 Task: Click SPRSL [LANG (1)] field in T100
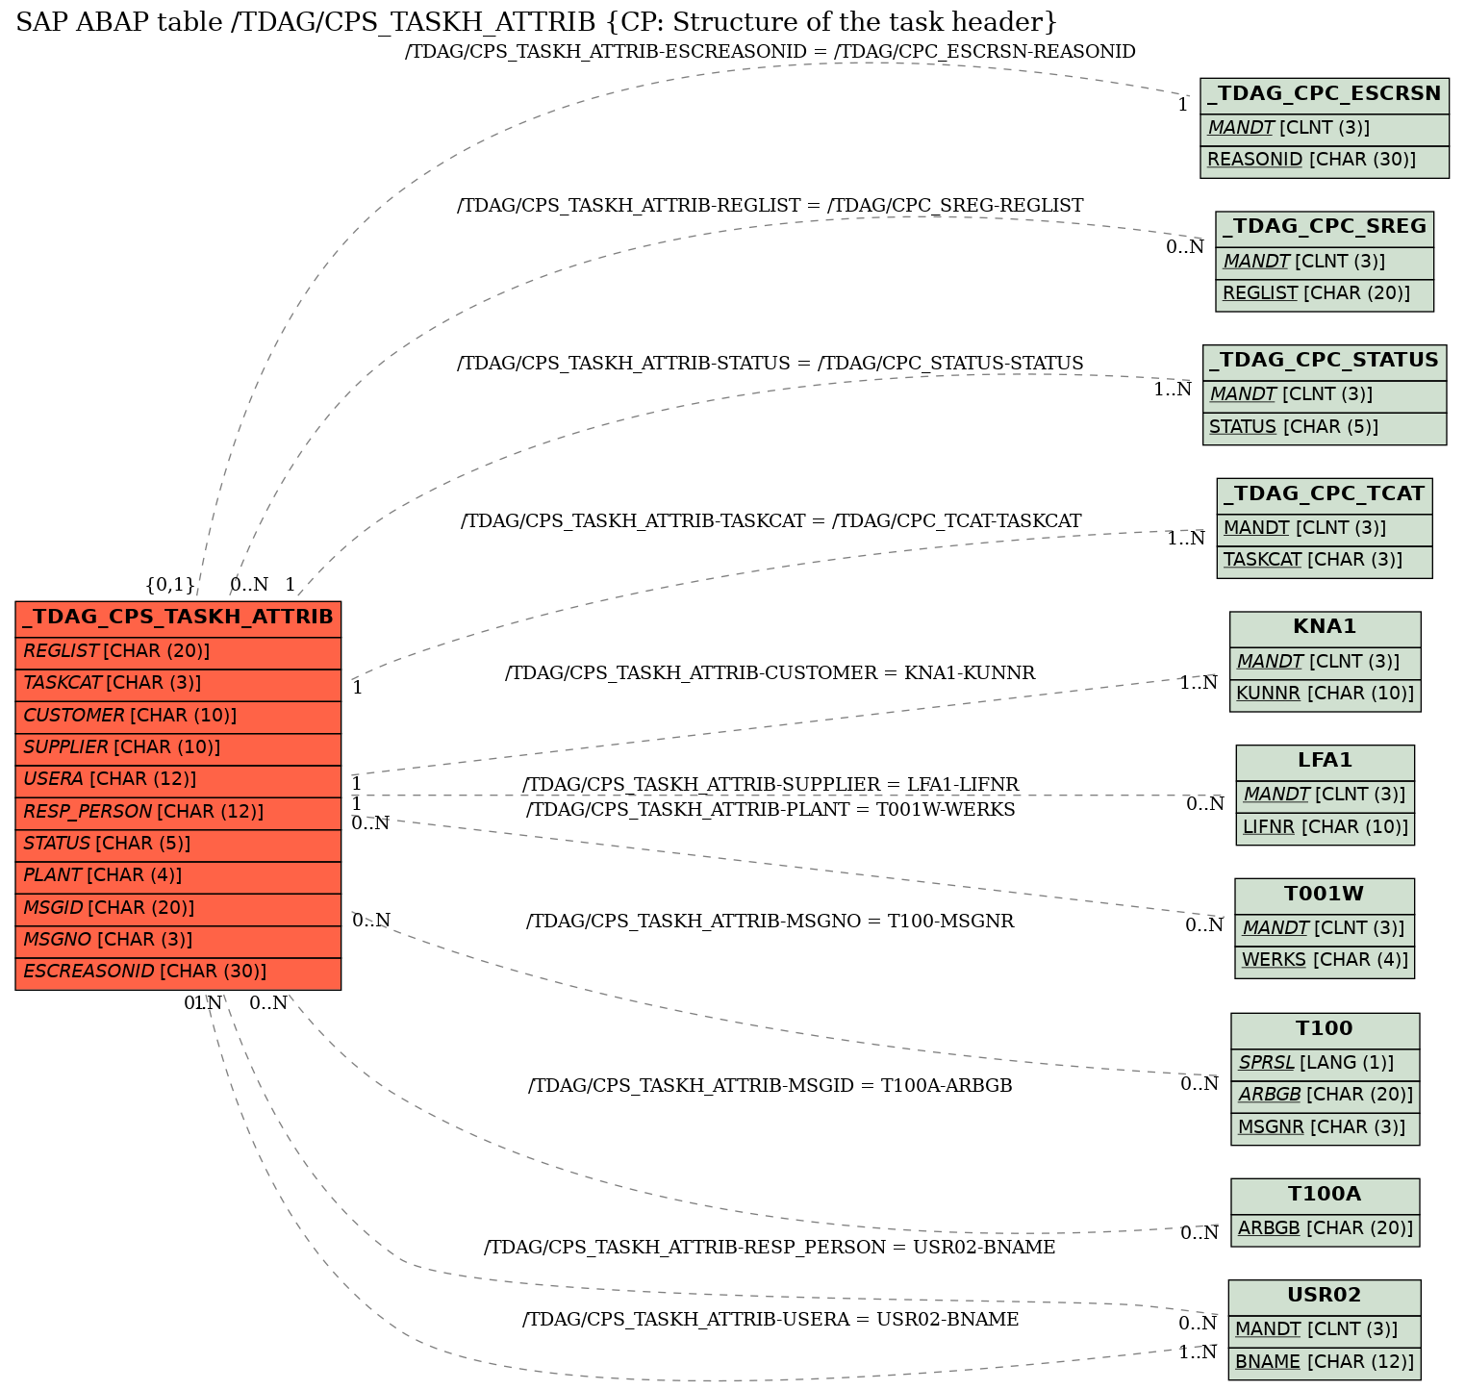click(1325, 1064)
